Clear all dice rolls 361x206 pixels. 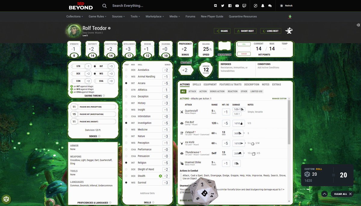pyautogui.click(x=343, y=194)
